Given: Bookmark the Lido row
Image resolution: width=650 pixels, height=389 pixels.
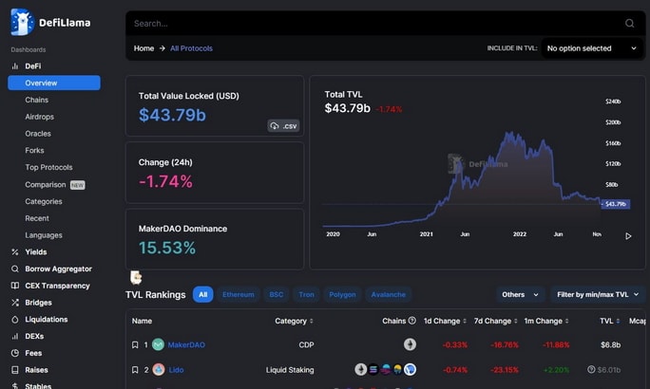Looking at the screenshot, I should click(x=135, y=370).
